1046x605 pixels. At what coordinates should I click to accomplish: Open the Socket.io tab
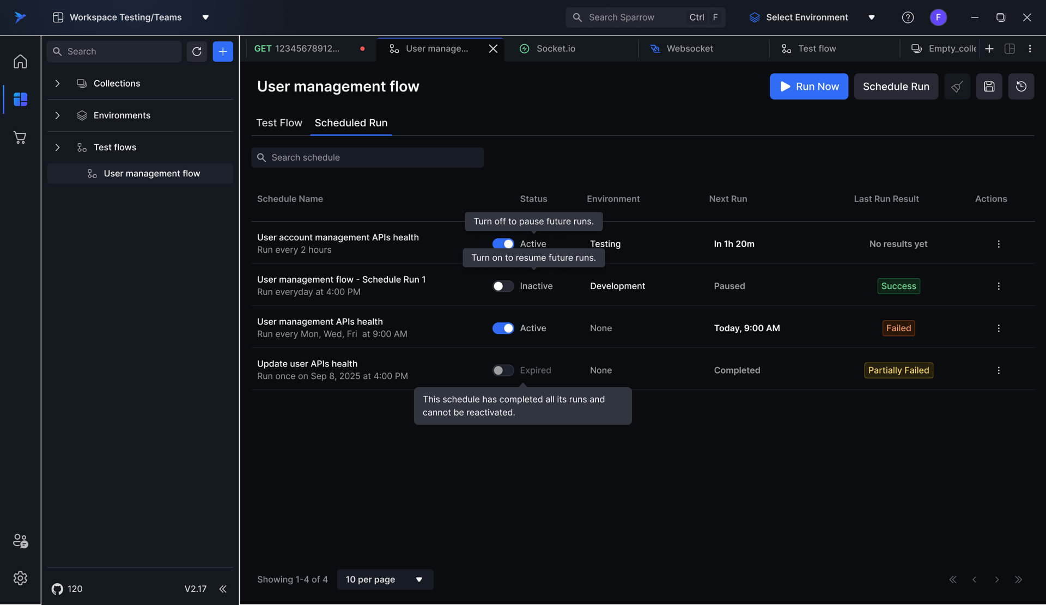pyautogui.click(x=555, y=48)
